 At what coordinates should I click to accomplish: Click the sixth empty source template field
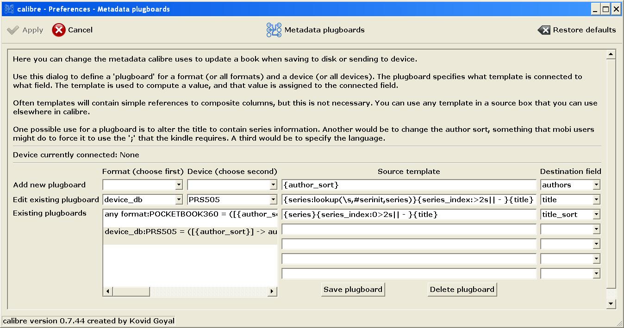[409, 259]
